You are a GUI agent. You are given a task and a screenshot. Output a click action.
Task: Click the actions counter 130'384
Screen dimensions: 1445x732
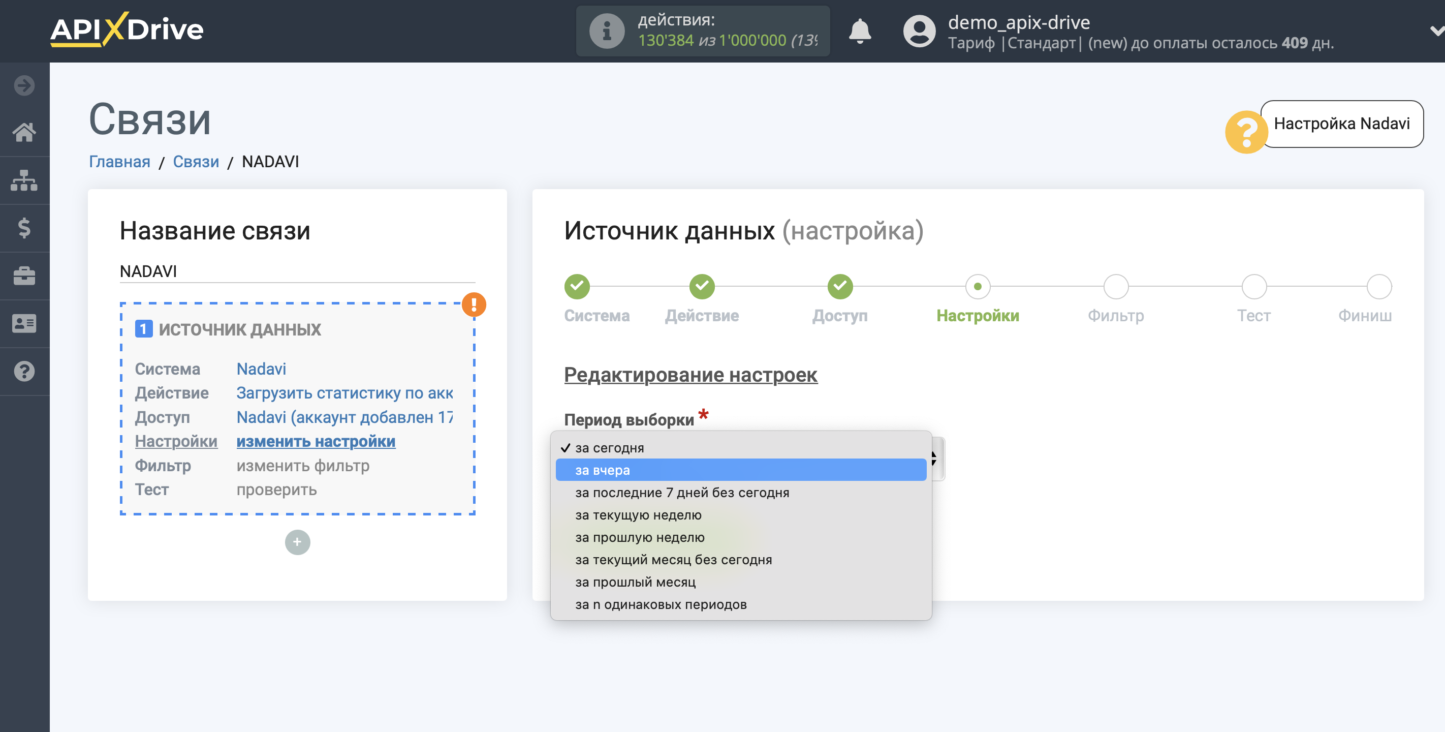[x=665, y=41]
